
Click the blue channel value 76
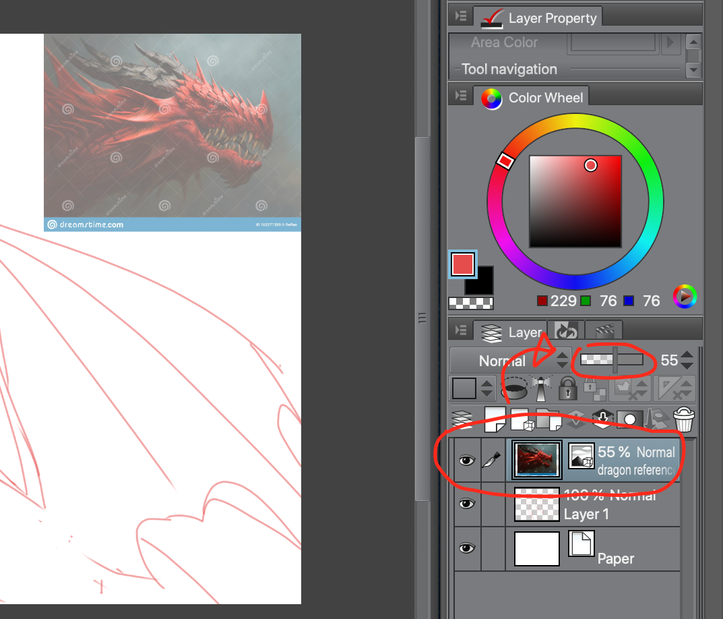(x=651, y=301)
